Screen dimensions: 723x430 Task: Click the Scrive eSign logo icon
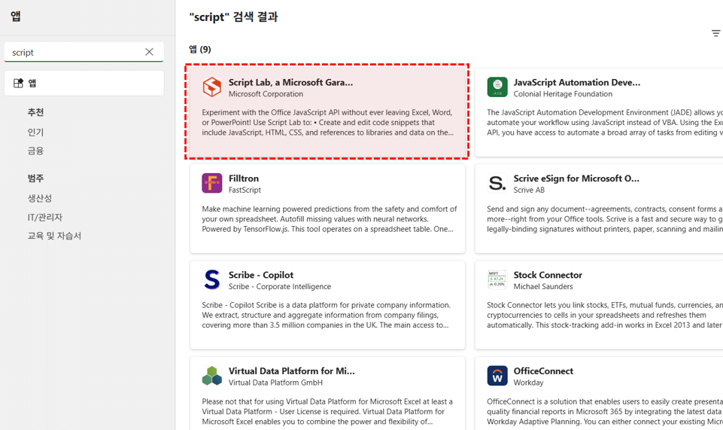click(x=497, y=183)
